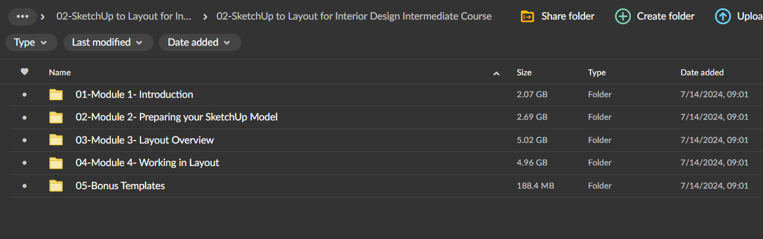The width and height of the screenshot is (763, 239).
Task: Click the 04-Module 4 folder icon
Action: [x=56, y=162]
